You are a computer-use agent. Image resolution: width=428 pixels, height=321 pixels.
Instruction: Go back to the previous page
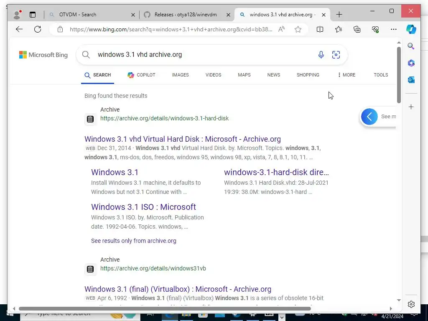point(19,29)
